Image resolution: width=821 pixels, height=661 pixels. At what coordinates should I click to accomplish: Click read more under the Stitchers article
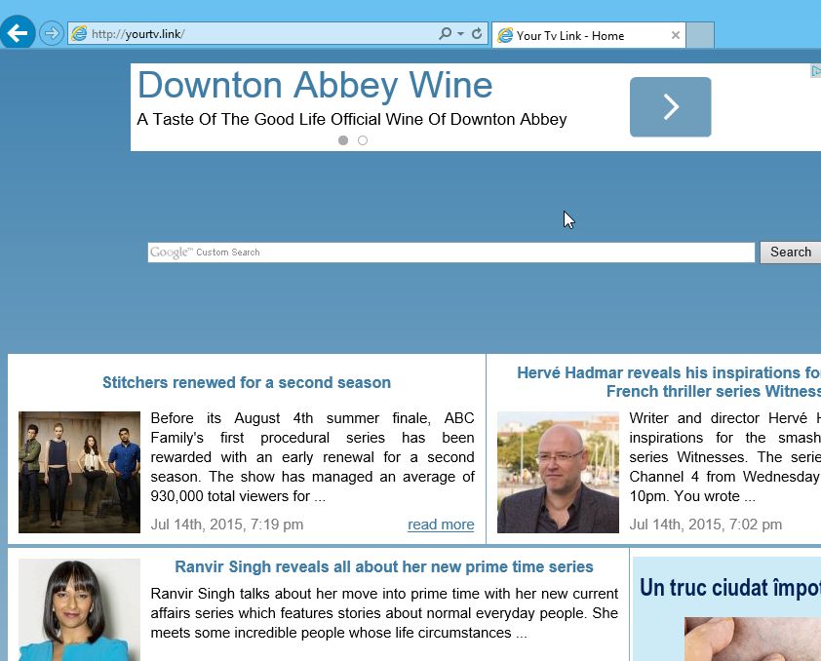[441, 525]
